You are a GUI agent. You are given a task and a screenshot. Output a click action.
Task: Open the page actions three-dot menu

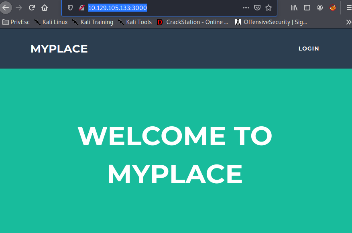click(246, 8)
